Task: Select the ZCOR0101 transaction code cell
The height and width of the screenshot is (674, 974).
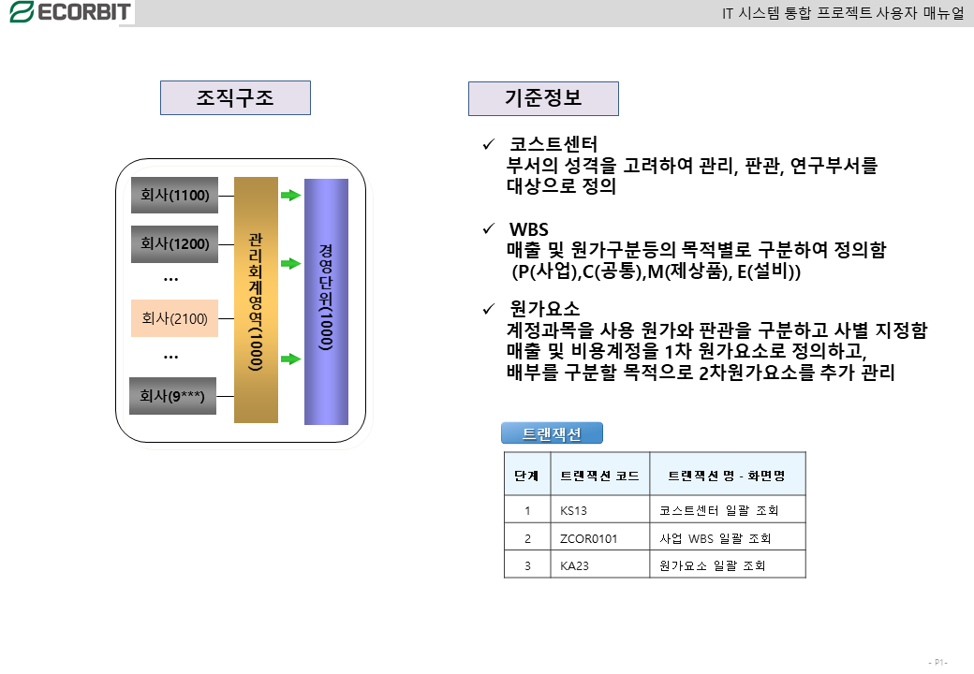Action: [x=600, y=537]
